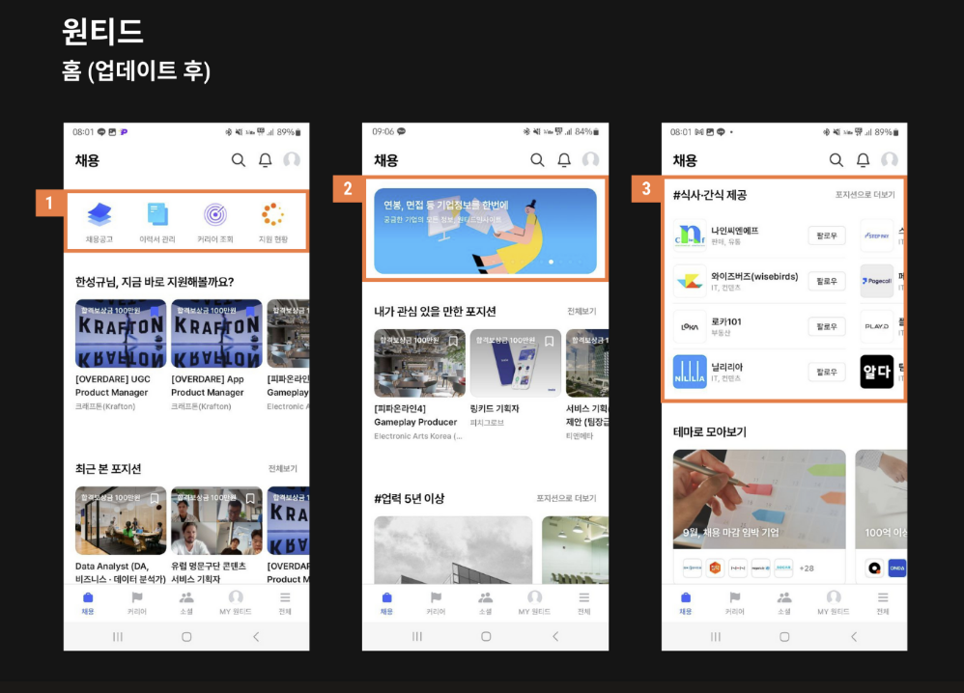Switch to 커리어 tab on the third phone screen
Image resolution: width=964 pixels, height=693 pixels.
click(735, 602)
